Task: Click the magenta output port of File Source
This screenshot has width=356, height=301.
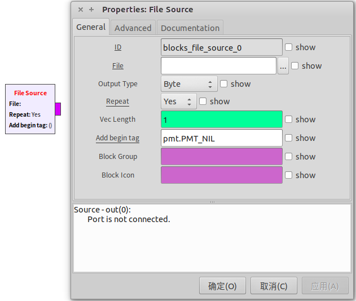Action: (58, 109)
